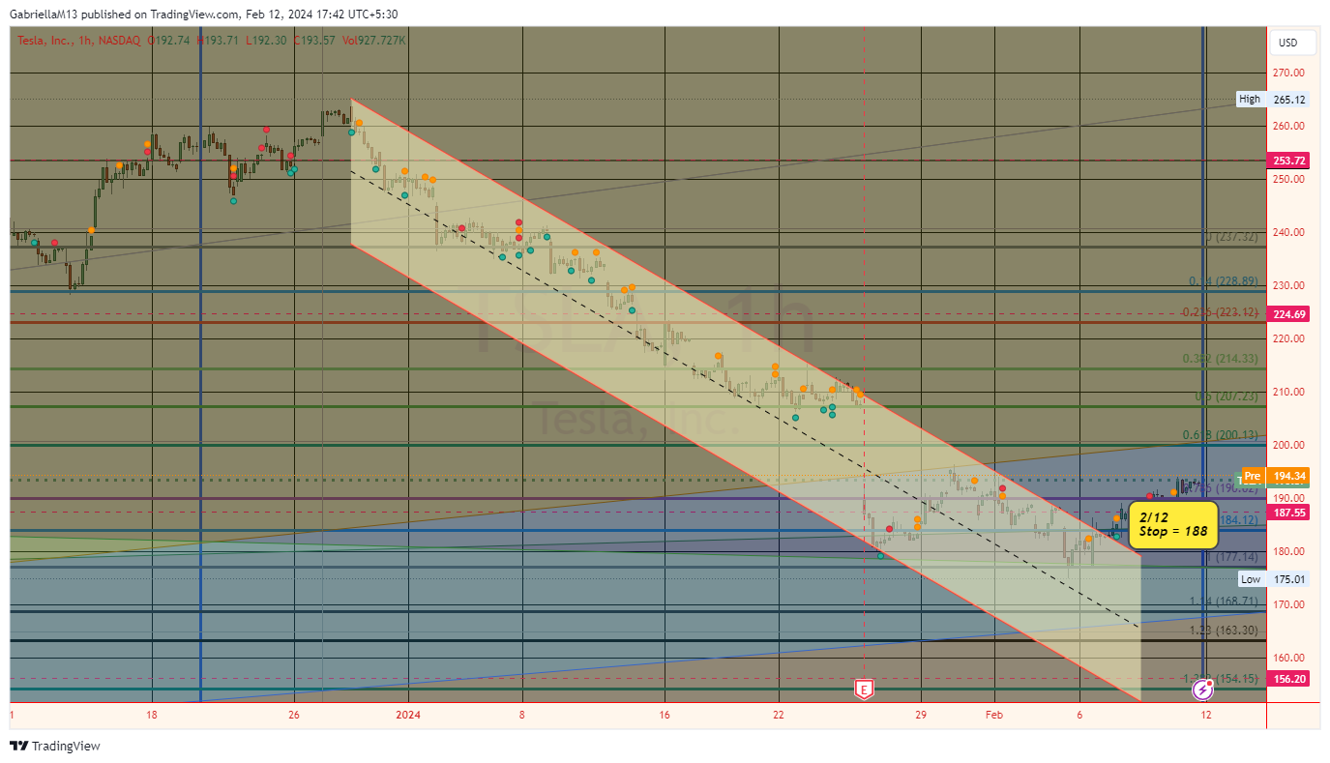Click the TradingView.com link in header
1330x763 pixels.
pyautogui.click(x=194, y=15)
